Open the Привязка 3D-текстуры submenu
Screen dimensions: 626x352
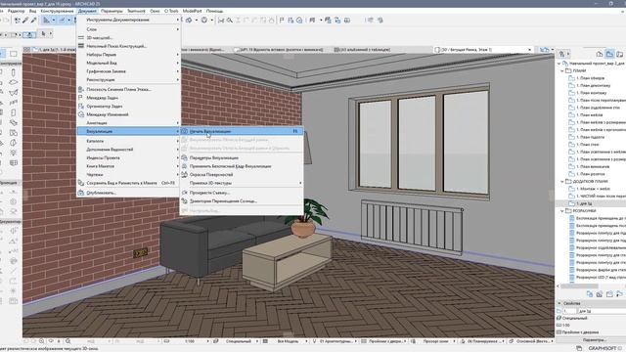coord(242,183)
